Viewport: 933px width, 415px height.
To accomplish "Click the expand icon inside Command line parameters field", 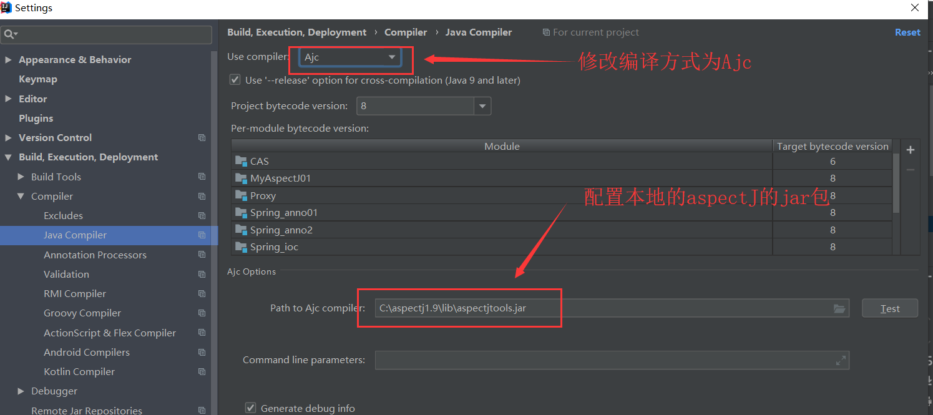I will pos(841,359).
